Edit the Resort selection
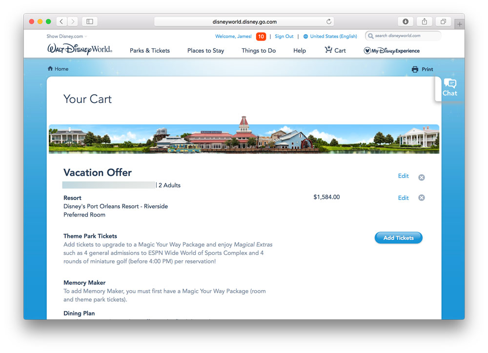The height and width of the screenshot is (353, 488). (x=404, y=198)
